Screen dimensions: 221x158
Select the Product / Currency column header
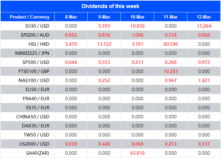point(30,17)
